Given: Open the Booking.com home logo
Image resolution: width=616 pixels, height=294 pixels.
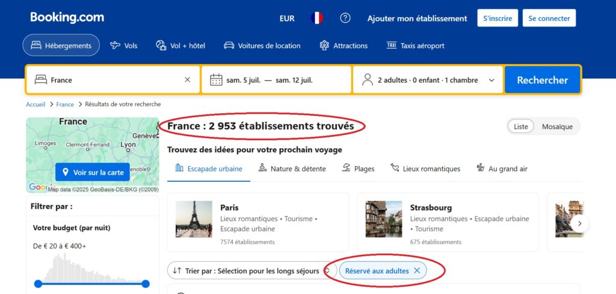Looking at the screenshot, I should pyautogui.click(x=67, y=18).
